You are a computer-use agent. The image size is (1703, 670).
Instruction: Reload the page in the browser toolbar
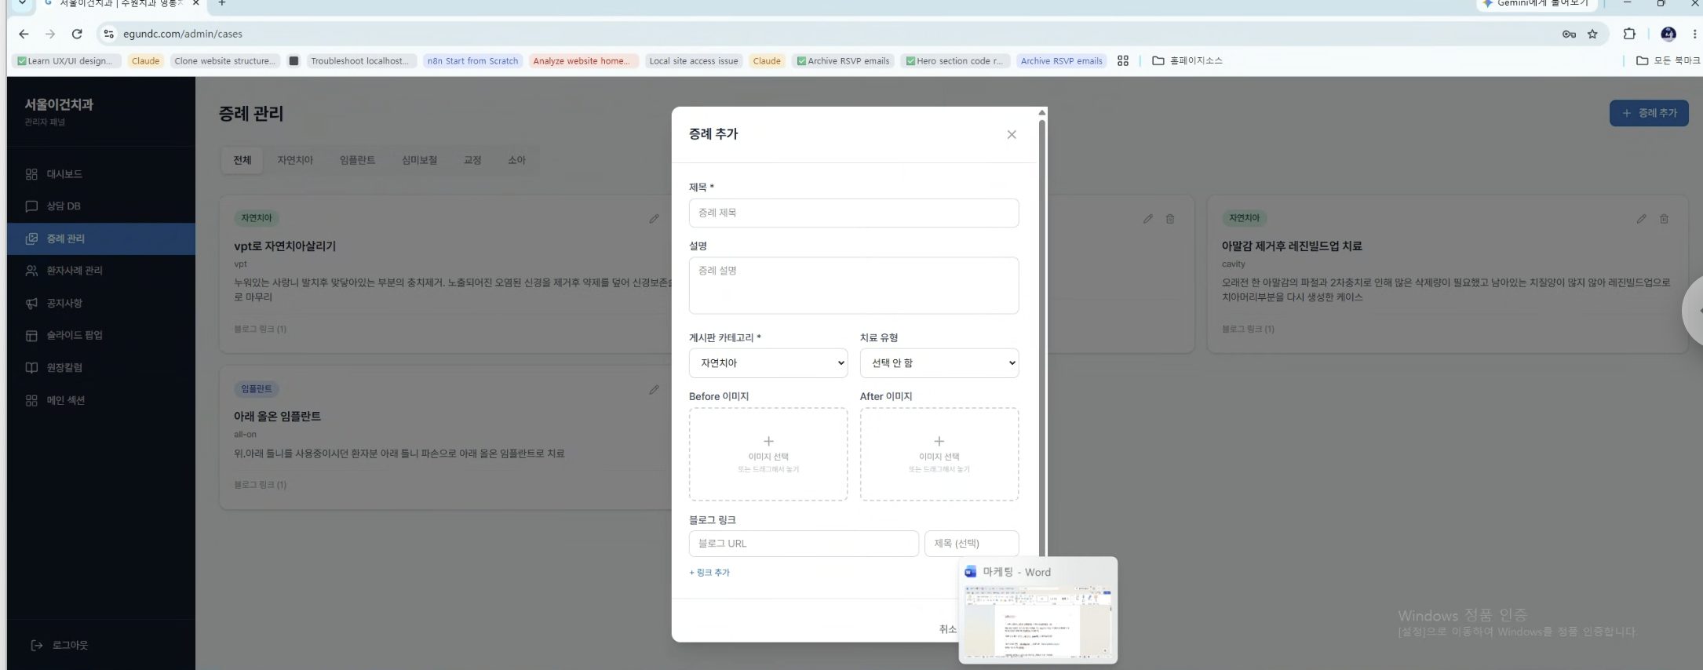(77, 34)
